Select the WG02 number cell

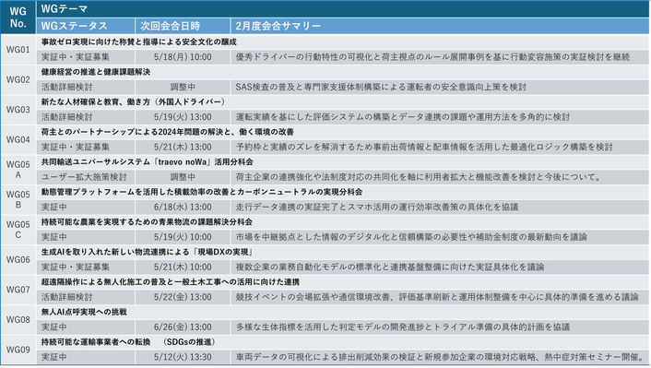[18, 79]
